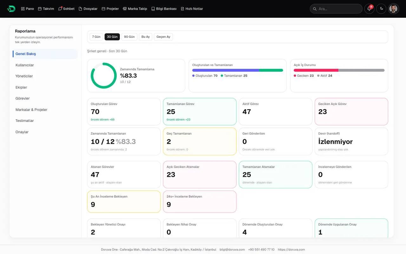Click the Geciken Açık Görev card

coord(351,111)
